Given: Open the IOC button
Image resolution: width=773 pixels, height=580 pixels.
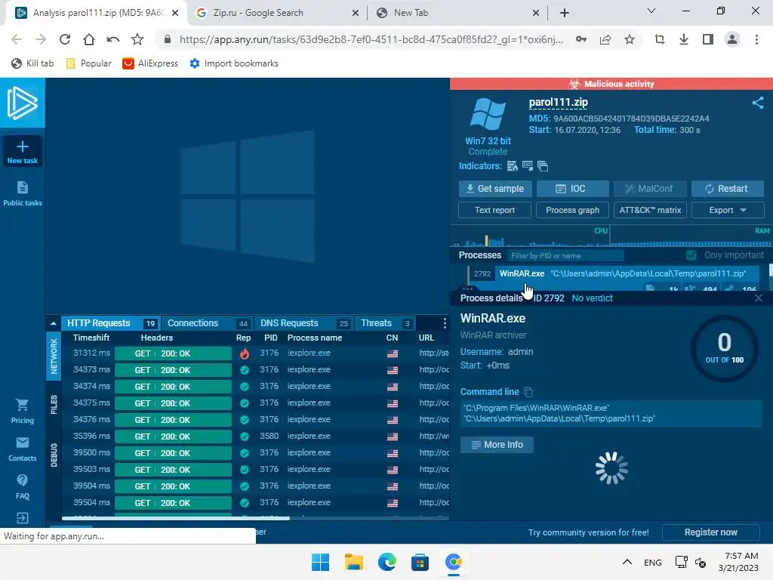Looking at the screenshot, I should tap(572, 189).
